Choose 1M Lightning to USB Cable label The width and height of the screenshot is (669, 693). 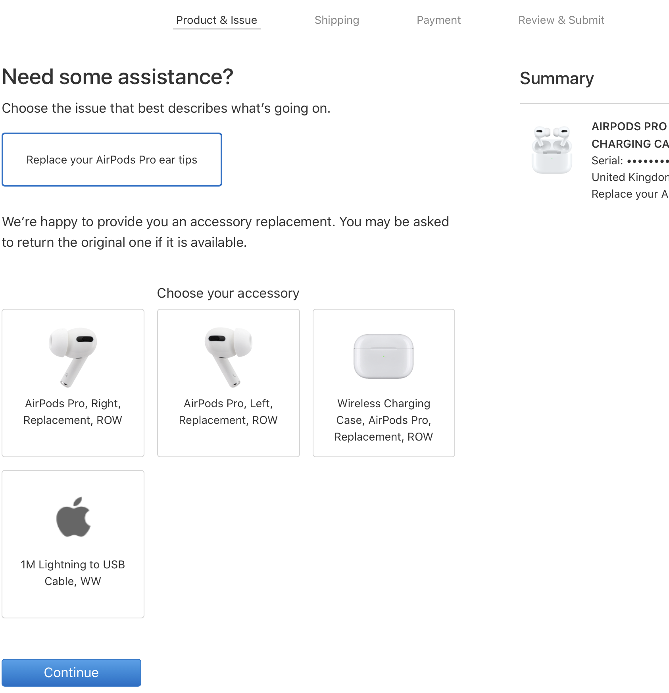click(73, 573)
